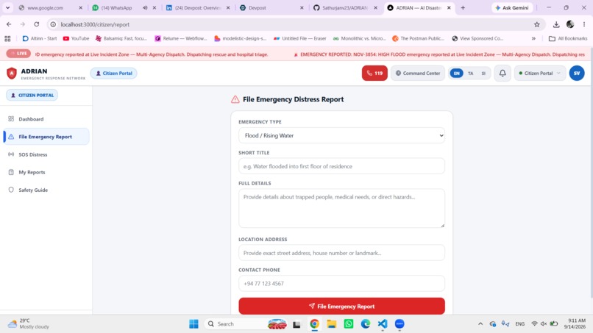Open the tab search dropdown arrow
Screen dimensions: 593x333
7,7
